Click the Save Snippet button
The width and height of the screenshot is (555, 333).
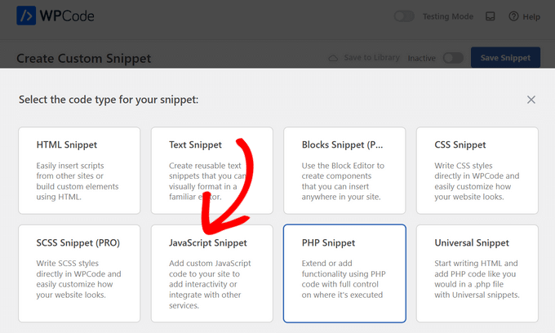pos(505,58)
